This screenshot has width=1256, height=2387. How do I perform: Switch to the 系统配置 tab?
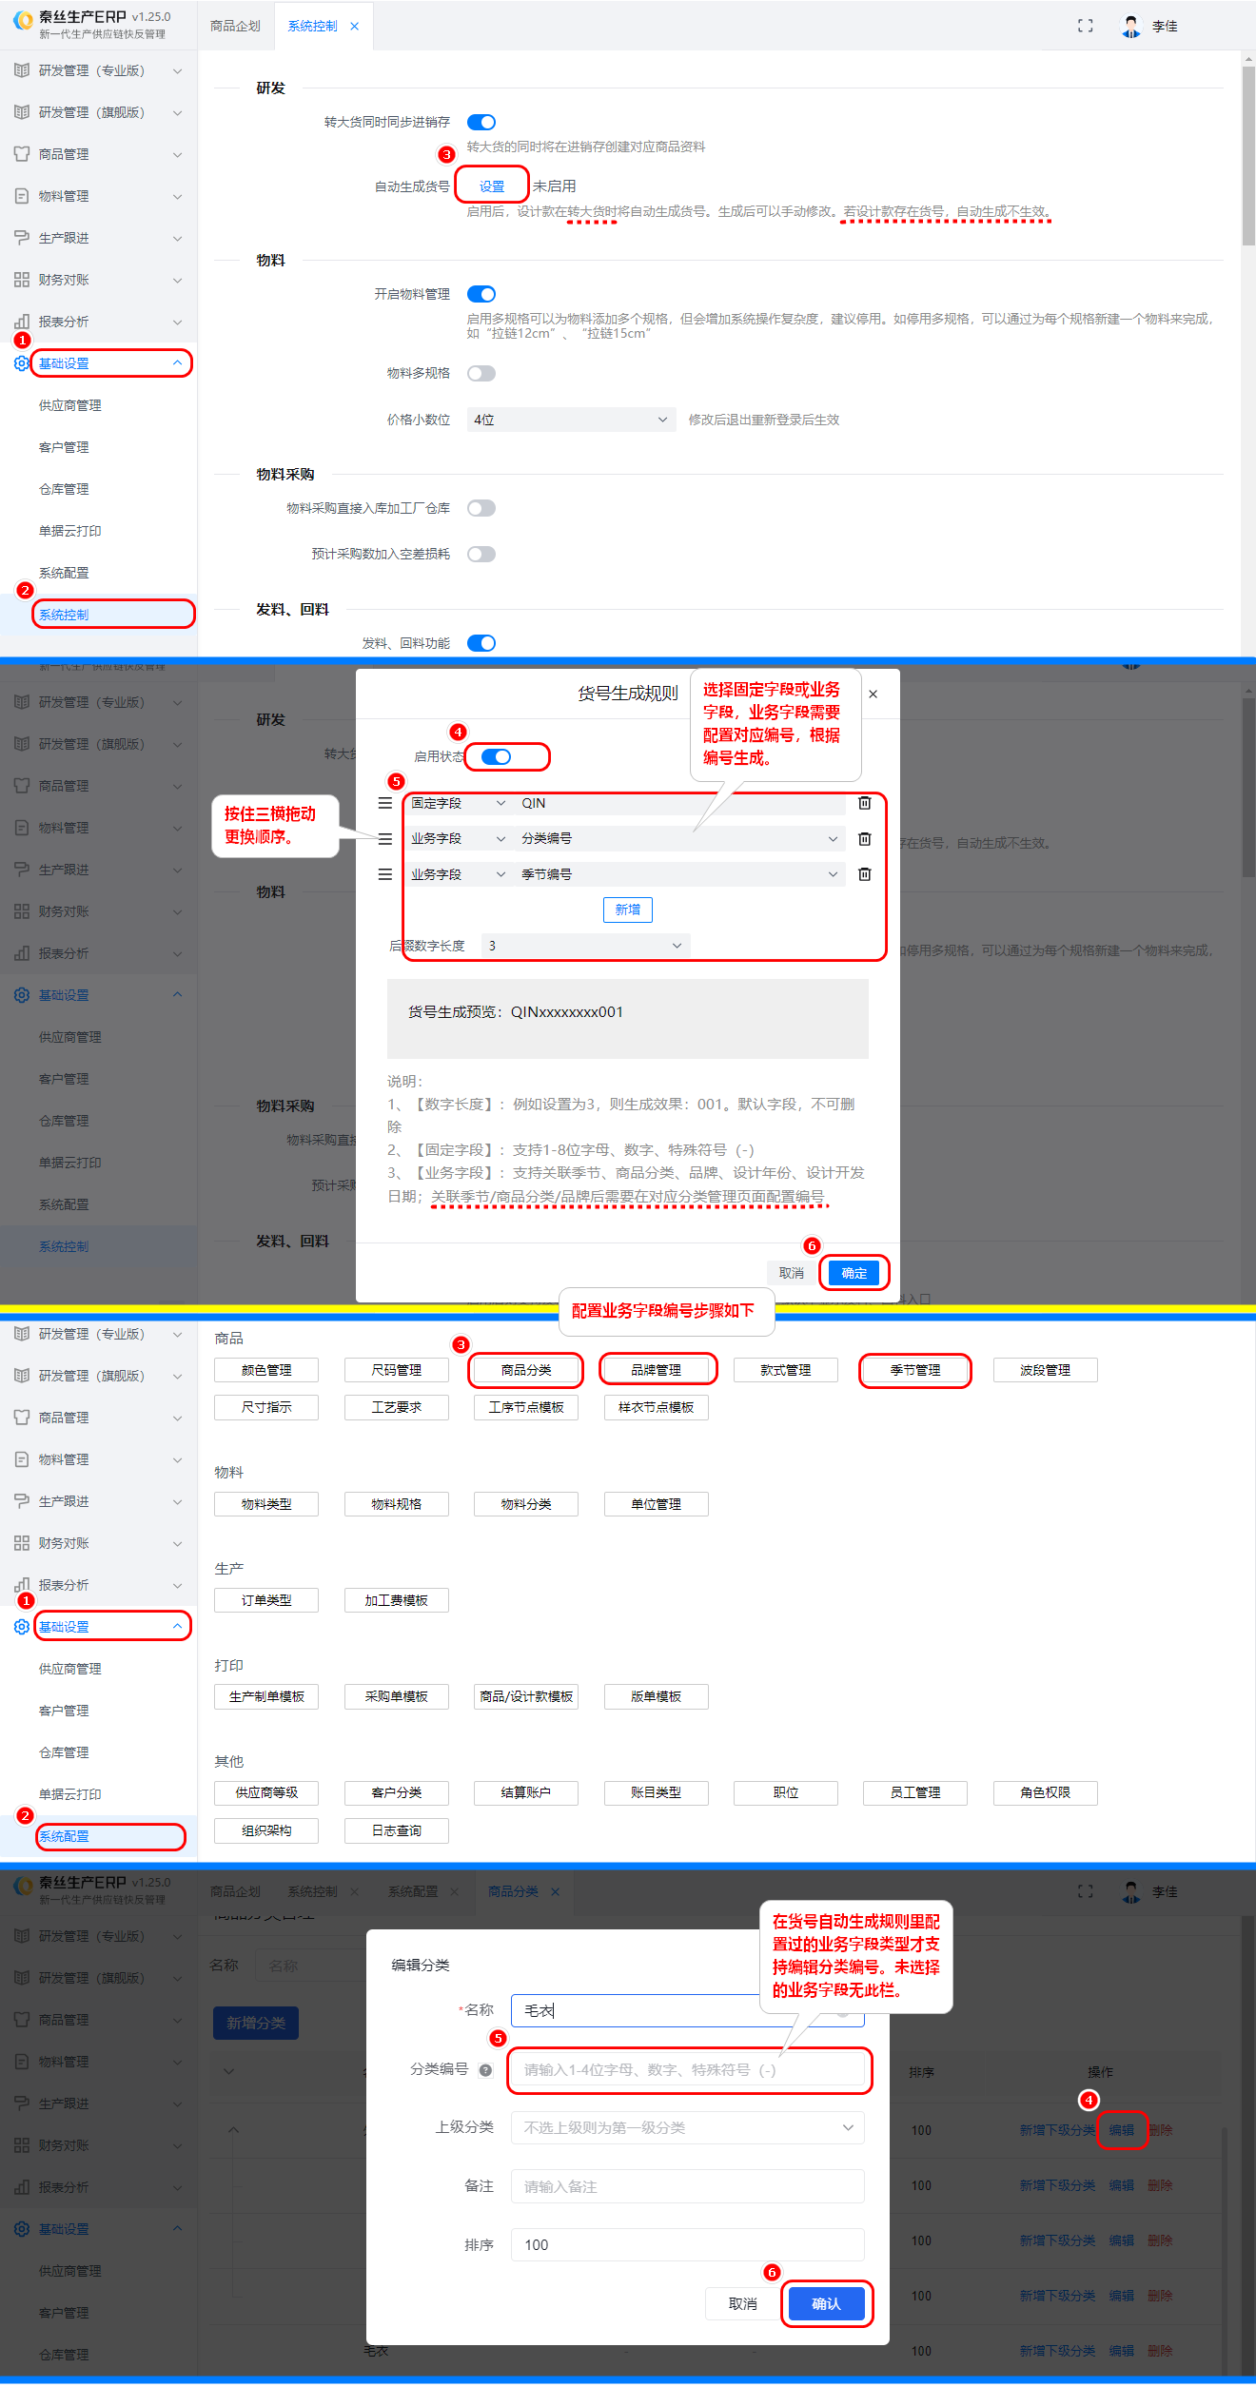point(413,1891)
